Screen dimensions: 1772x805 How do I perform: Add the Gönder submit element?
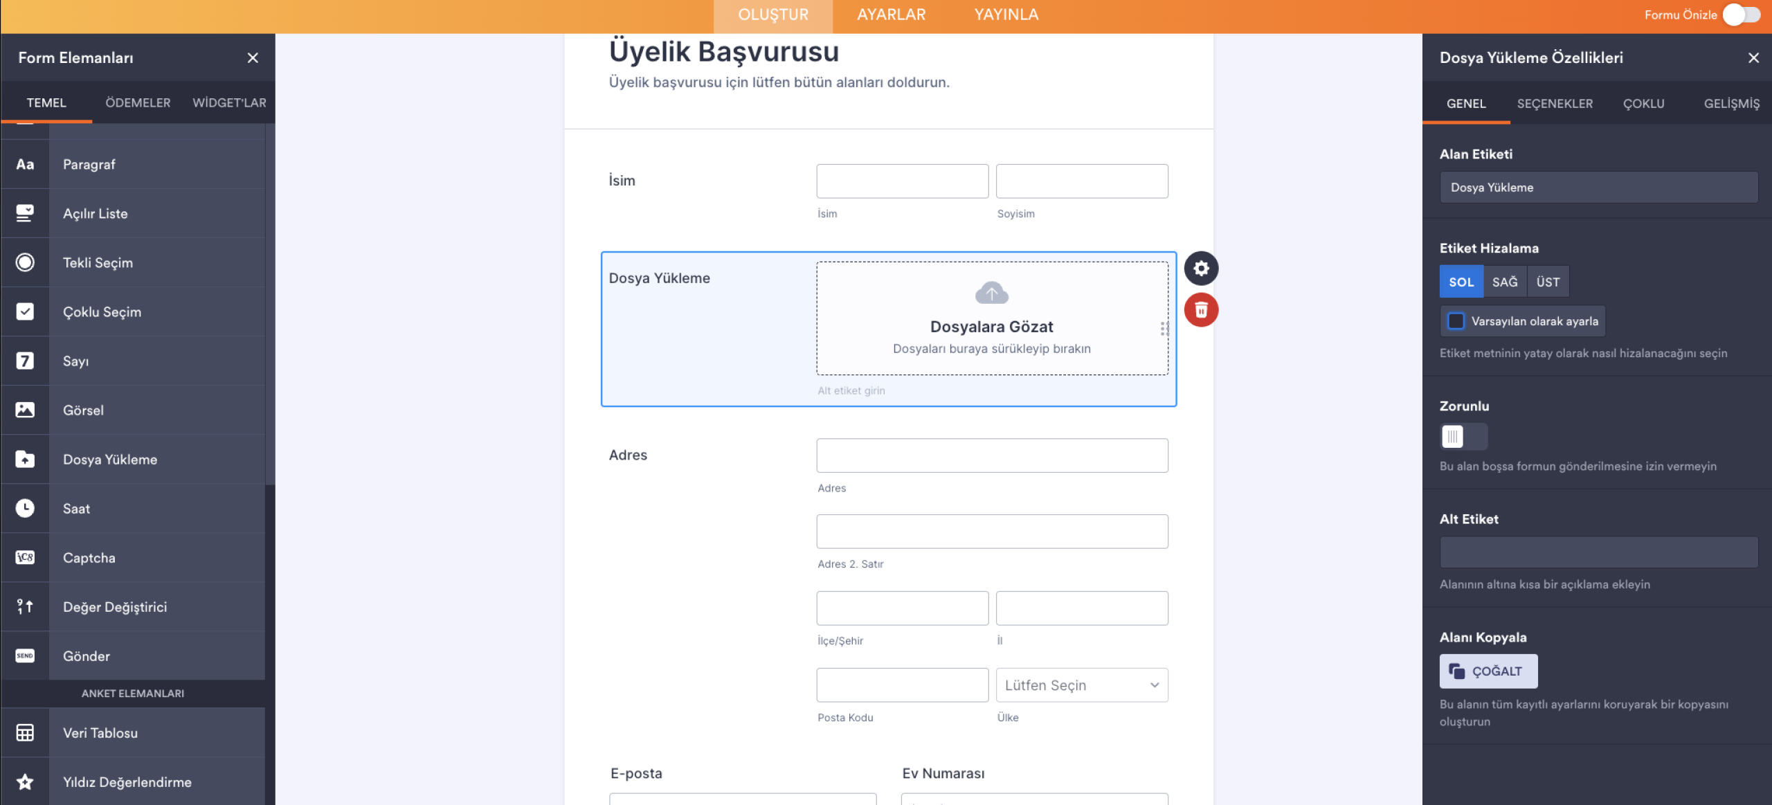[x=133, y=655]
